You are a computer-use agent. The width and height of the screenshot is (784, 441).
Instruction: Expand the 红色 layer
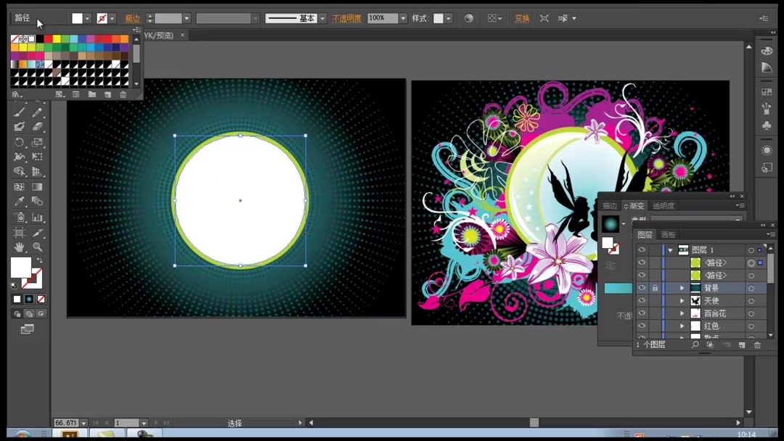(682, 326)
